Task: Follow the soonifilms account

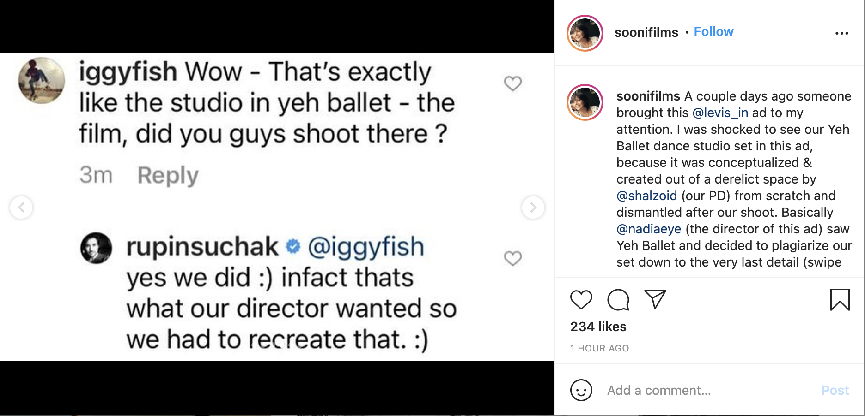Action: [713, 32]
